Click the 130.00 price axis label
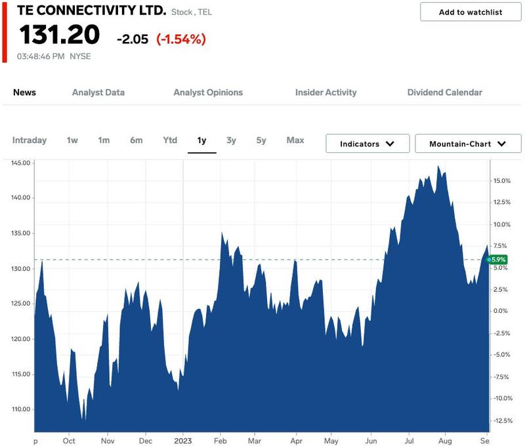 coord(21,269)
